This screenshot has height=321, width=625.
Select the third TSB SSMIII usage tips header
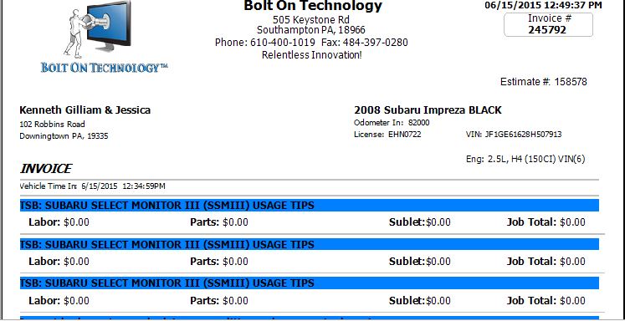(309, 283)
